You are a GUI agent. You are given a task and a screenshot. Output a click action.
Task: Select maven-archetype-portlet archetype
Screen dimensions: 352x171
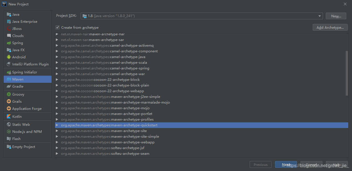coord(202,114)
